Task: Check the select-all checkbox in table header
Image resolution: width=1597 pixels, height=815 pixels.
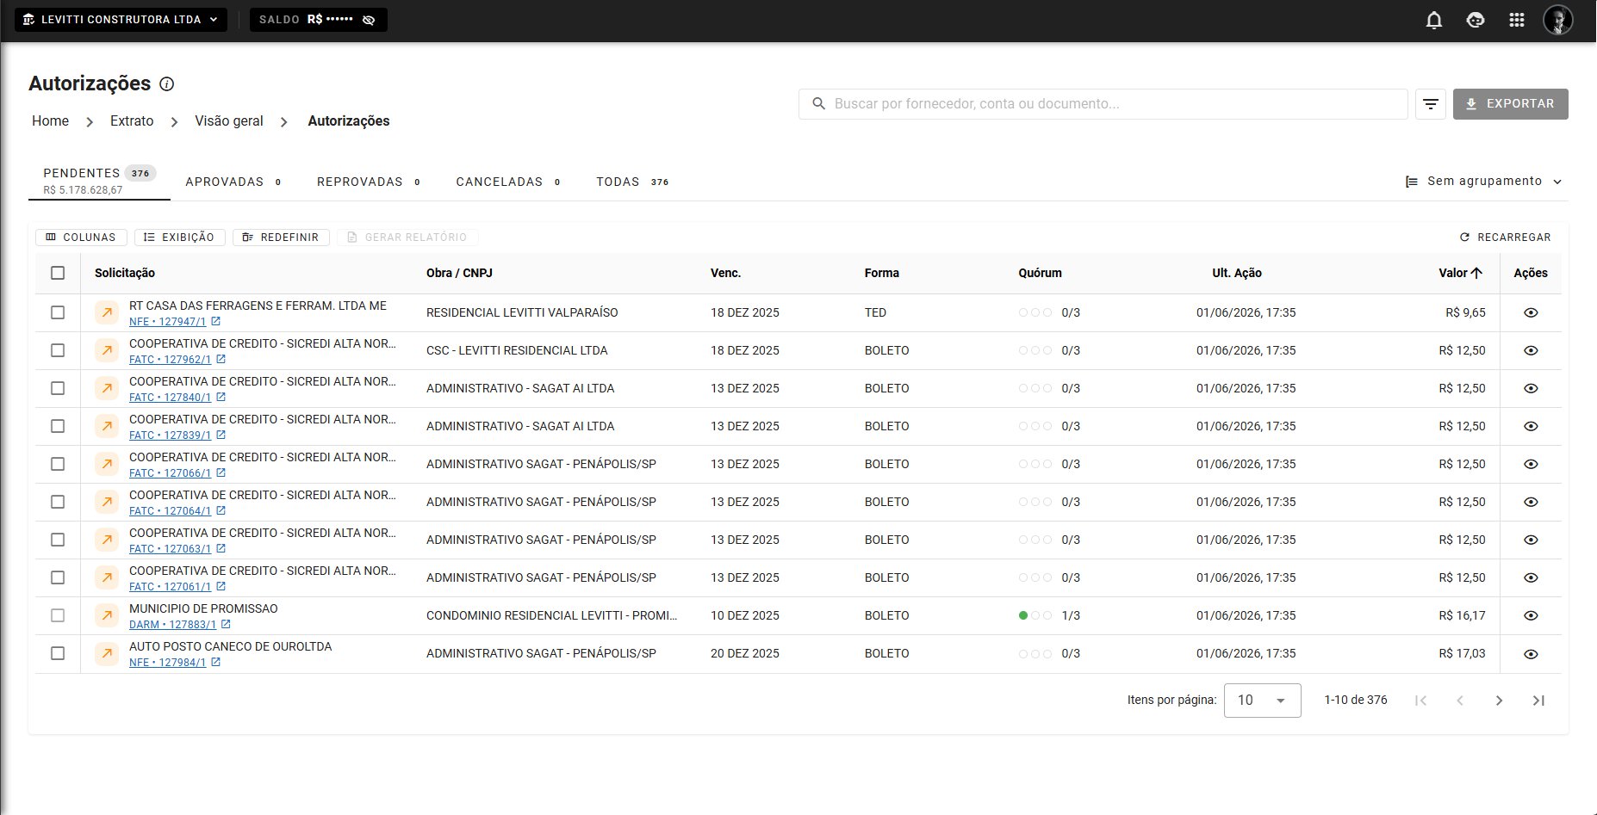Action: (x=58, y=273)
